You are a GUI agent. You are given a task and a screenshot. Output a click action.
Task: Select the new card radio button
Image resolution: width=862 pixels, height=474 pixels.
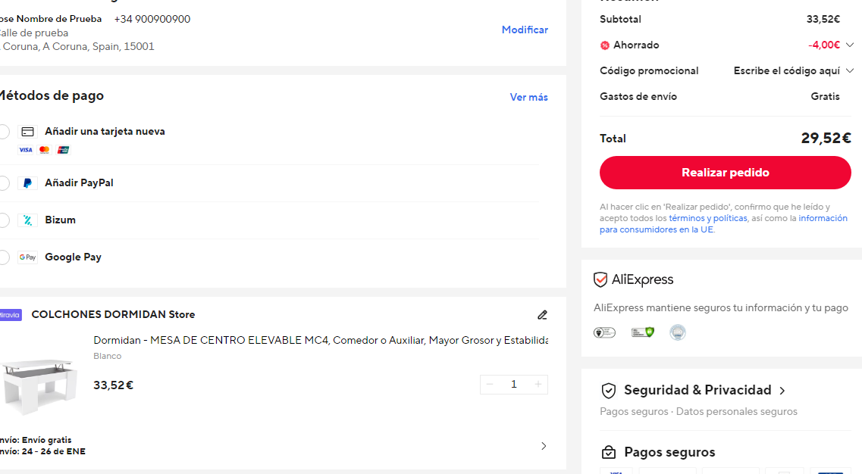[x=3, y=132]
